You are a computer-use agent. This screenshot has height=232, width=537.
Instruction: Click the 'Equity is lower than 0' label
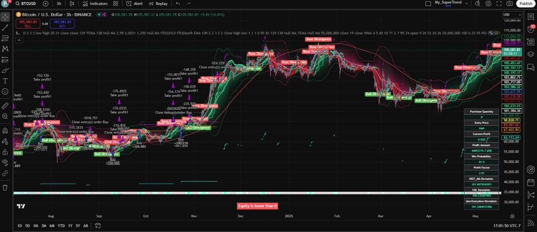point(258,206)
